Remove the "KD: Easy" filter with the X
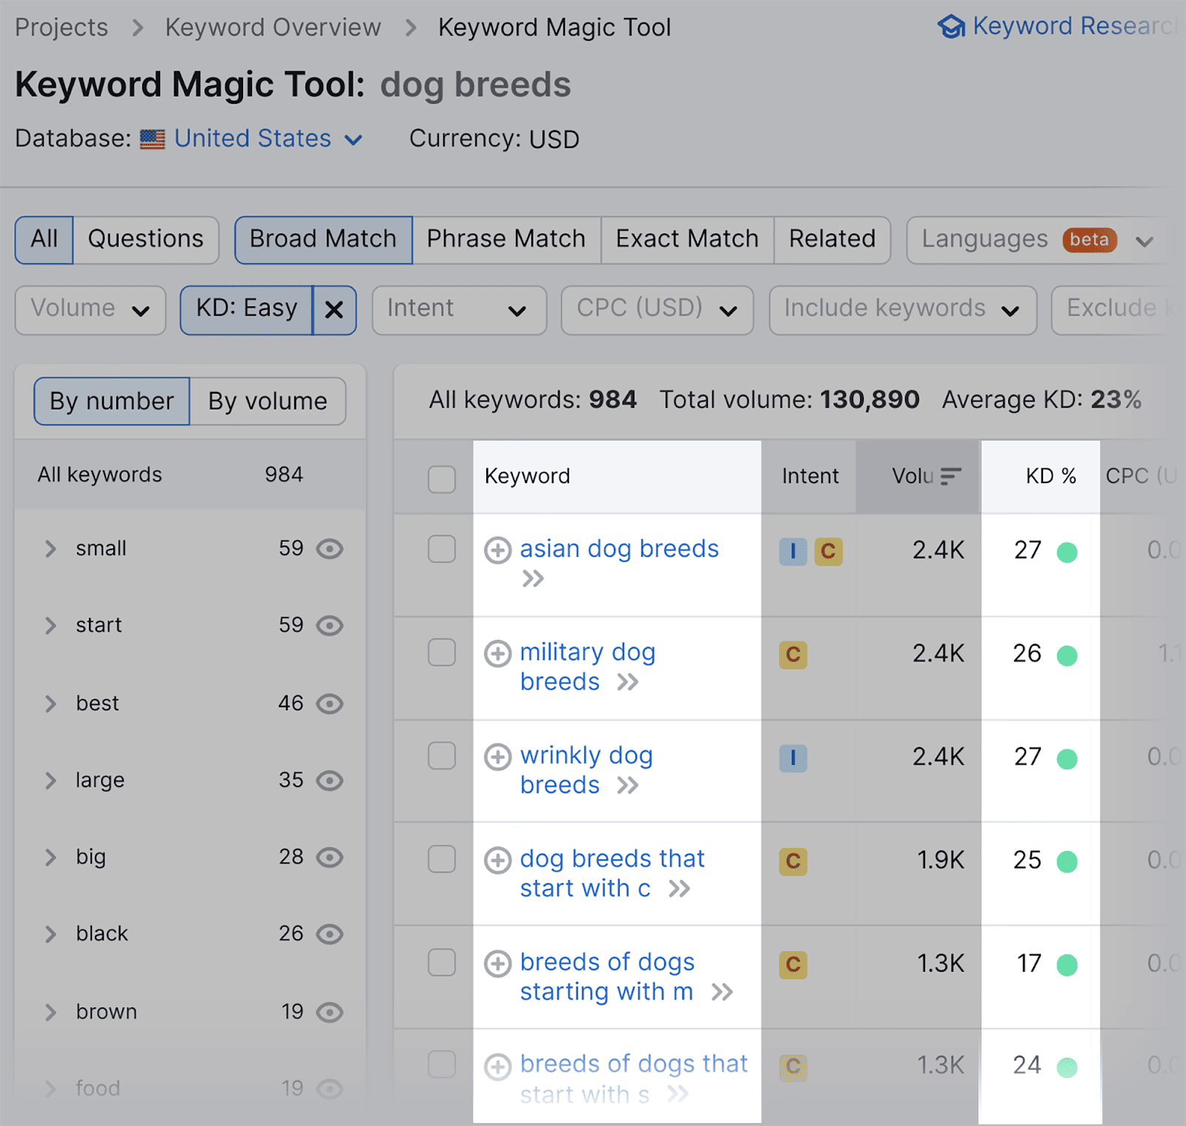 click(334, 310)
